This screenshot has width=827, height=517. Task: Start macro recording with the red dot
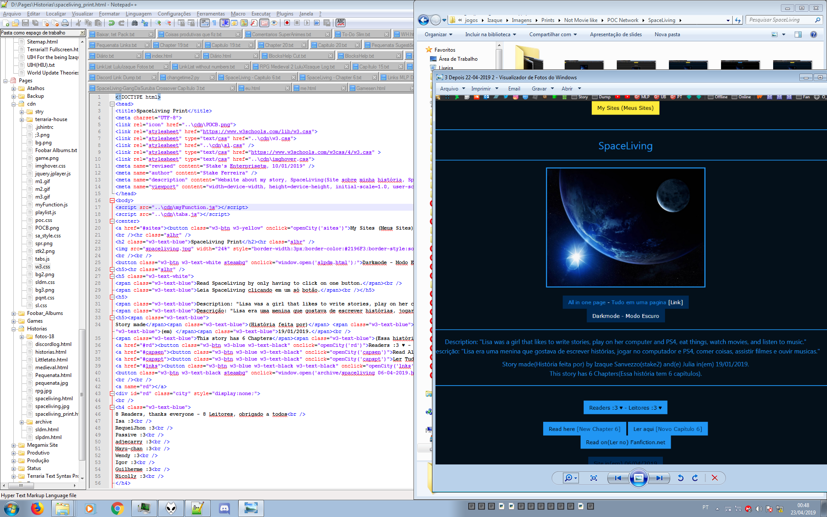(x=287, y=23)
